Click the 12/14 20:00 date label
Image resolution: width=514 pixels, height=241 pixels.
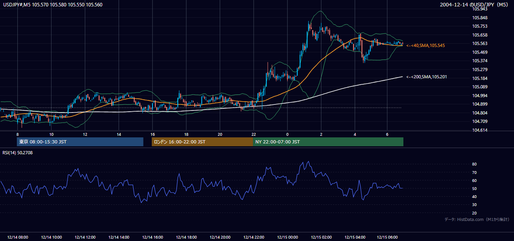click(220, 237)
